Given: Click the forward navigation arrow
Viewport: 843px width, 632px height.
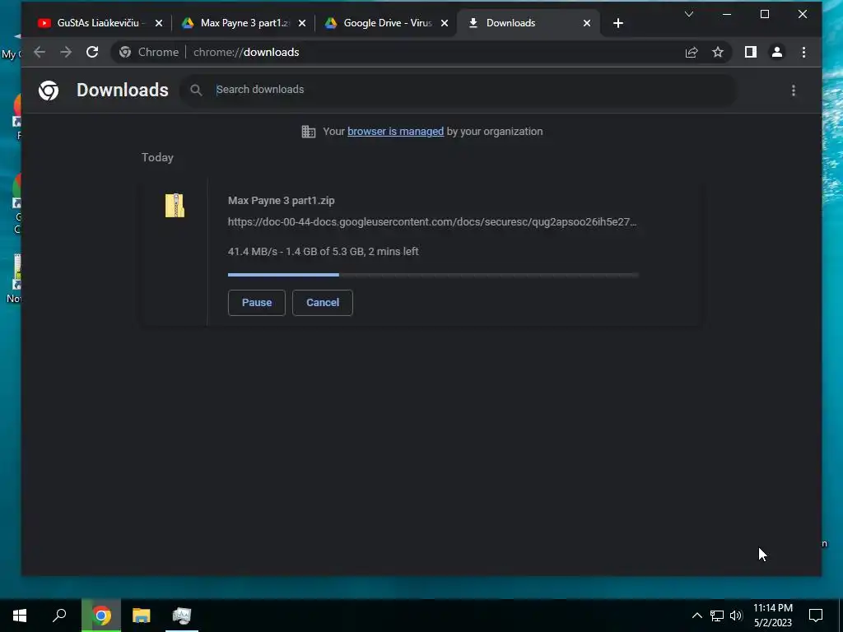Looking at the screenshot, I should (66, 52).
